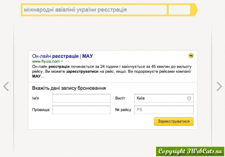Click the MAU airline logo icon

pos(191,56)
